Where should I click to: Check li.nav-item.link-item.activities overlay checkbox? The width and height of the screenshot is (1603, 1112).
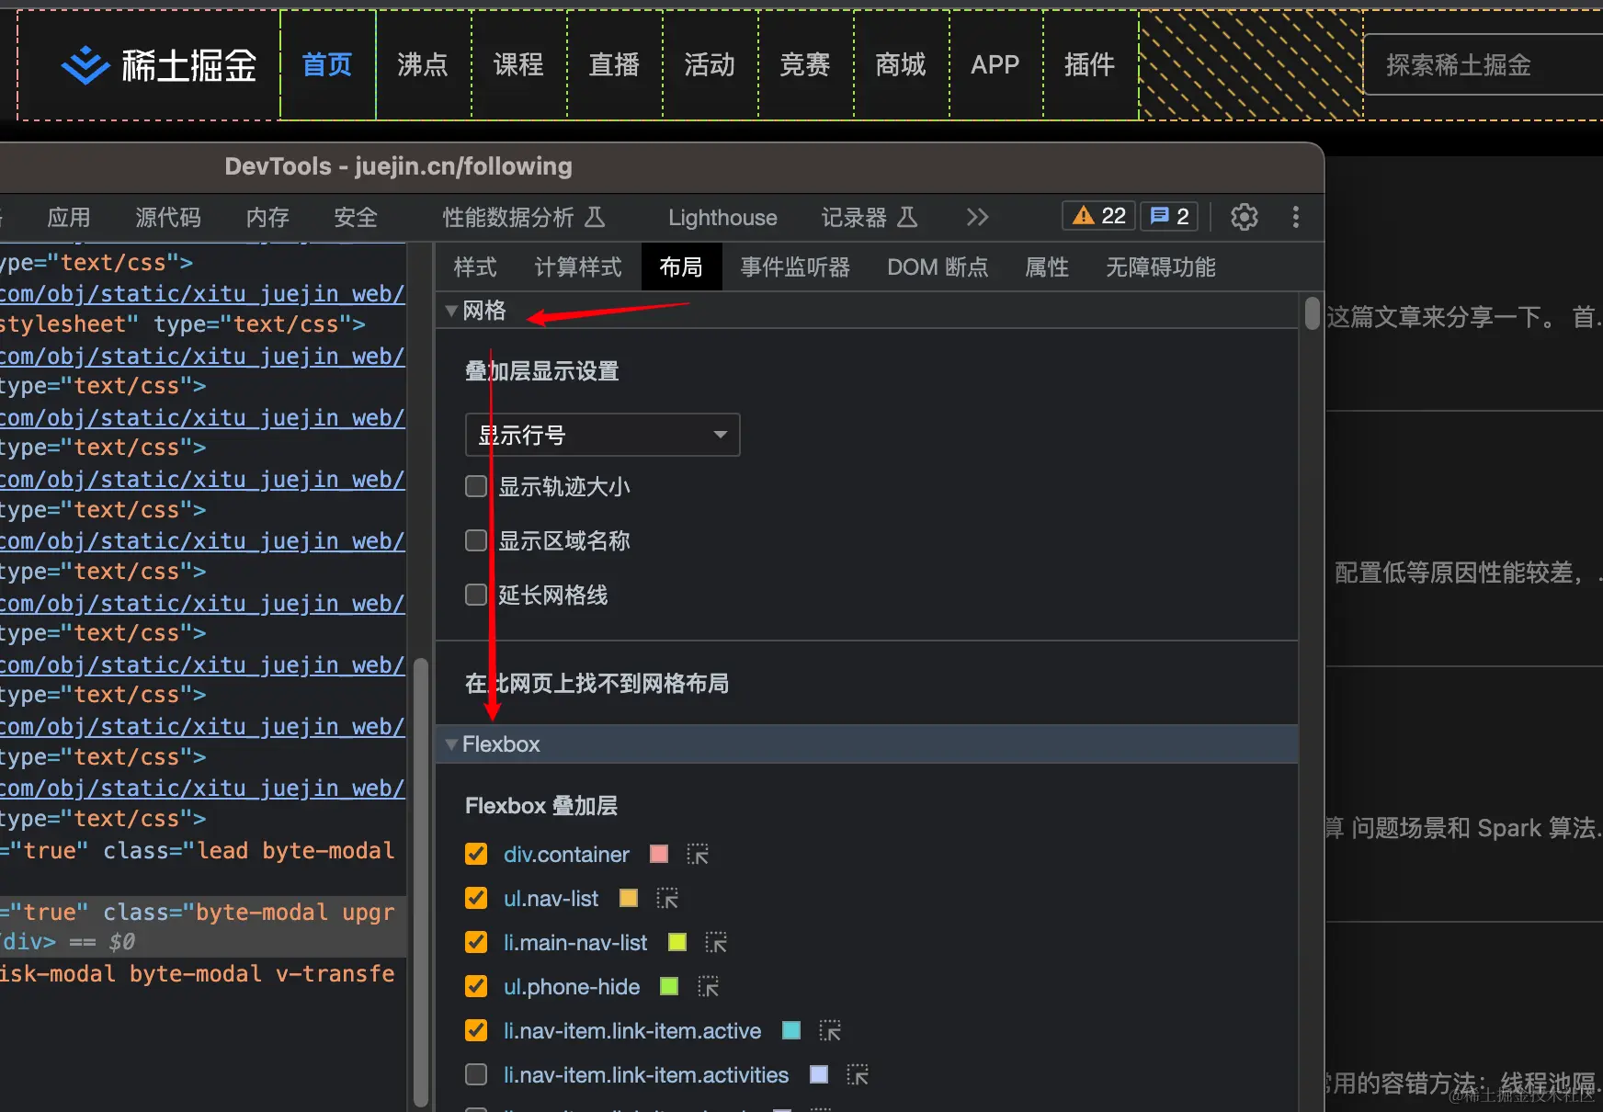[476, 1074]
